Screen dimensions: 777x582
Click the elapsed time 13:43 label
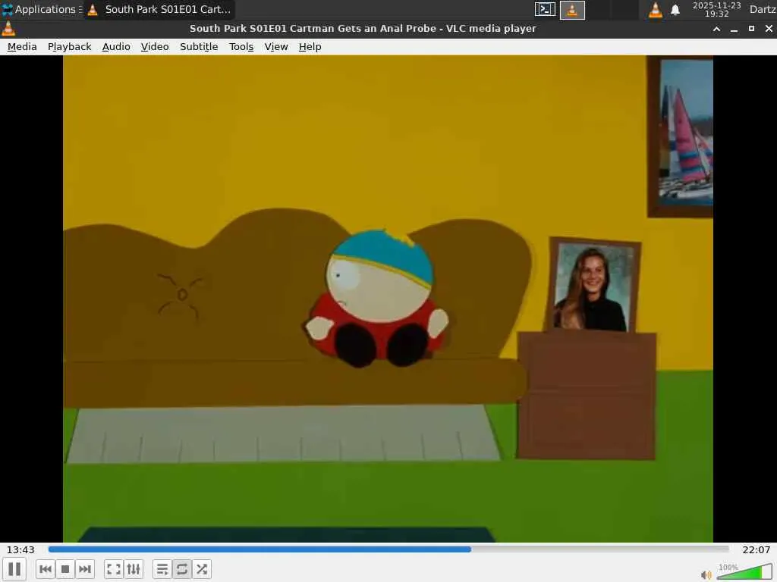(x=20, y=550)
